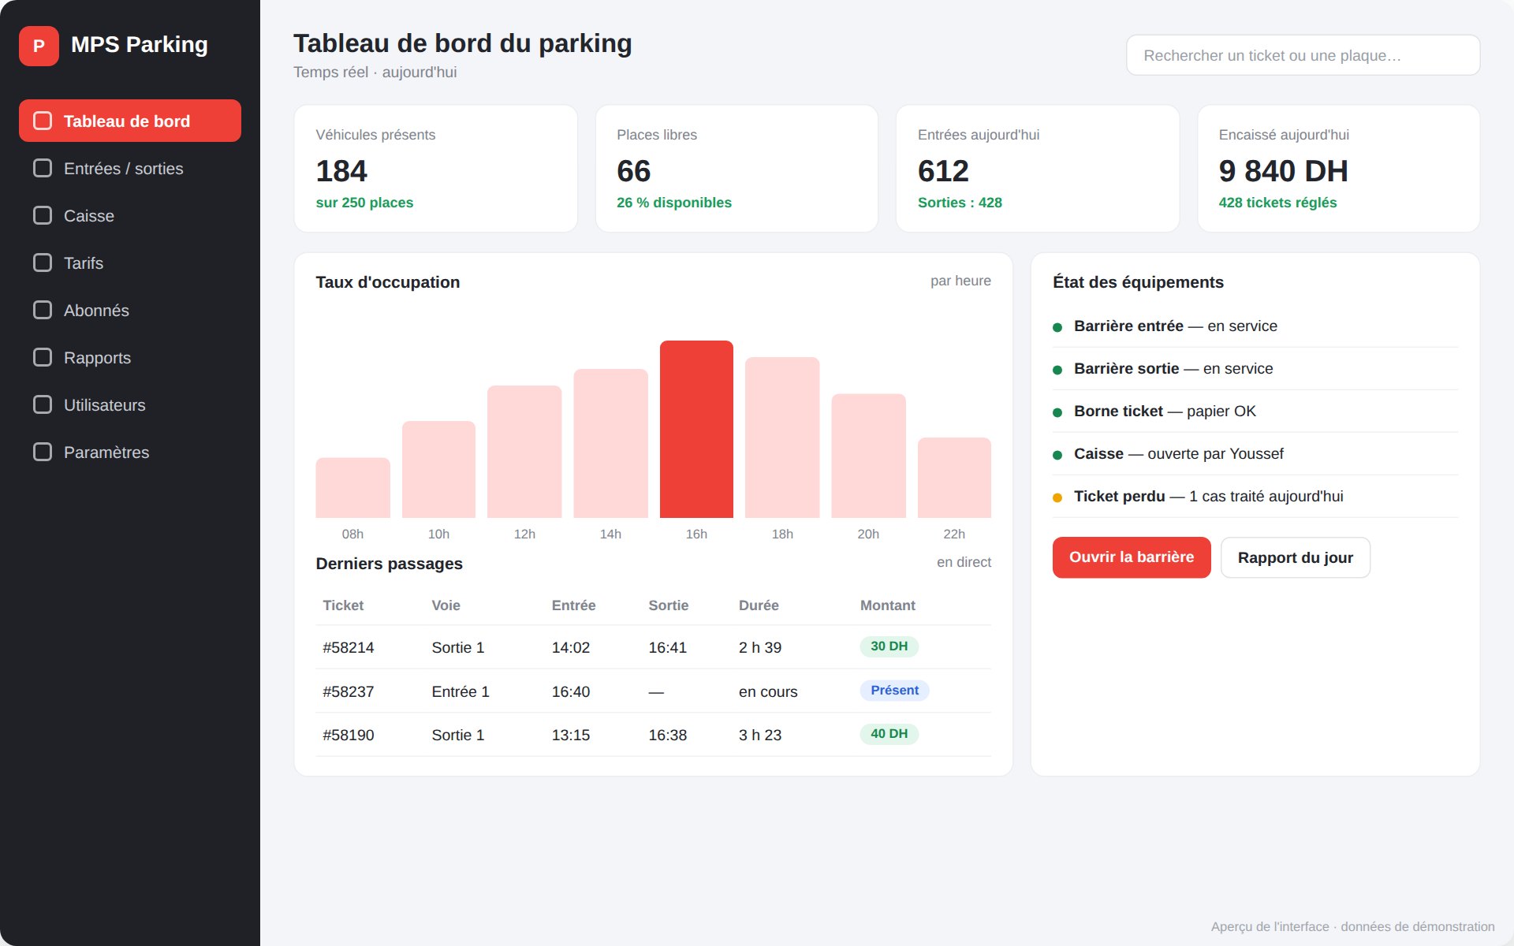Screen dimensions: 1514x946
Task: Click the 16:41 exit time
Action: pos(668,647)
